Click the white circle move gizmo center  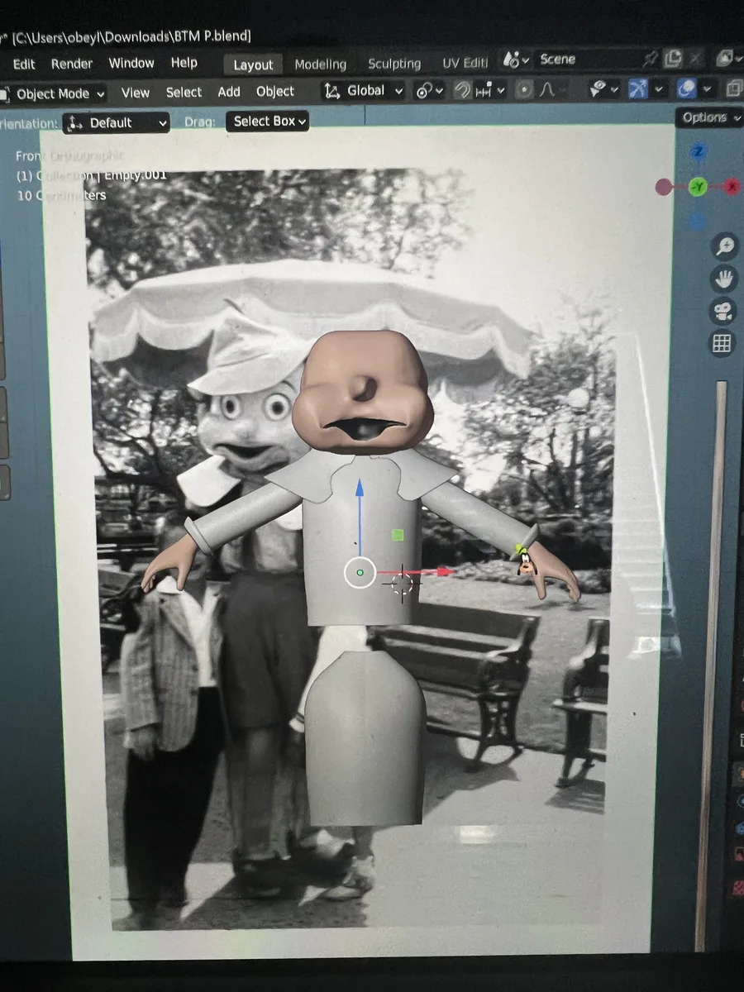point(360,572)
